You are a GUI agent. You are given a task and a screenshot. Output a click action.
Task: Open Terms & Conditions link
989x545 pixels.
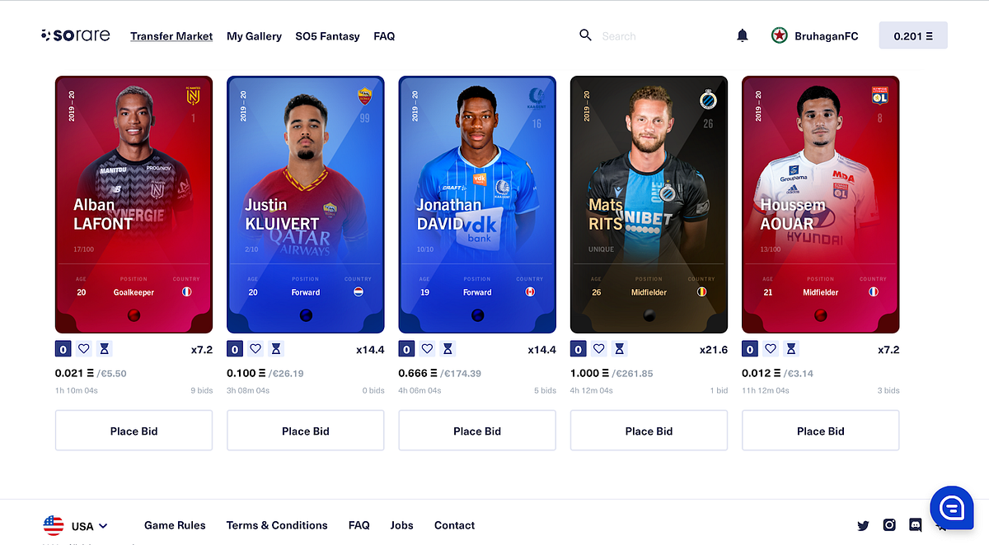pos(277,525)
